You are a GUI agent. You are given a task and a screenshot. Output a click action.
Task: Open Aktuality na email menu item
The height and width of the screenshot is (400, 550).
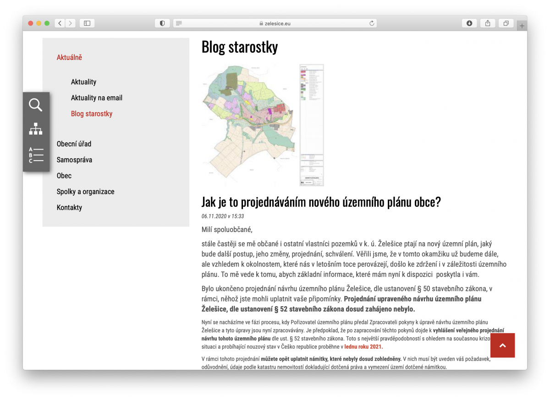(96, 98)
